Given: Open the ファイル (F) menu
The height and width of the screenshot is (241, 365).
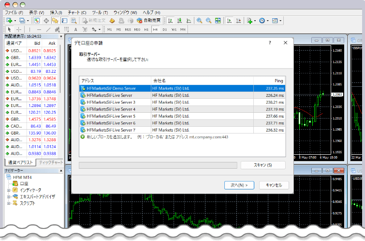Looking at the screenshot, I should [14, 13].
